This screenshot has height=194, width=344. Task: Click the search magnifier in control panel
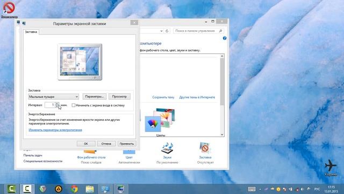(x=221, y=31)
